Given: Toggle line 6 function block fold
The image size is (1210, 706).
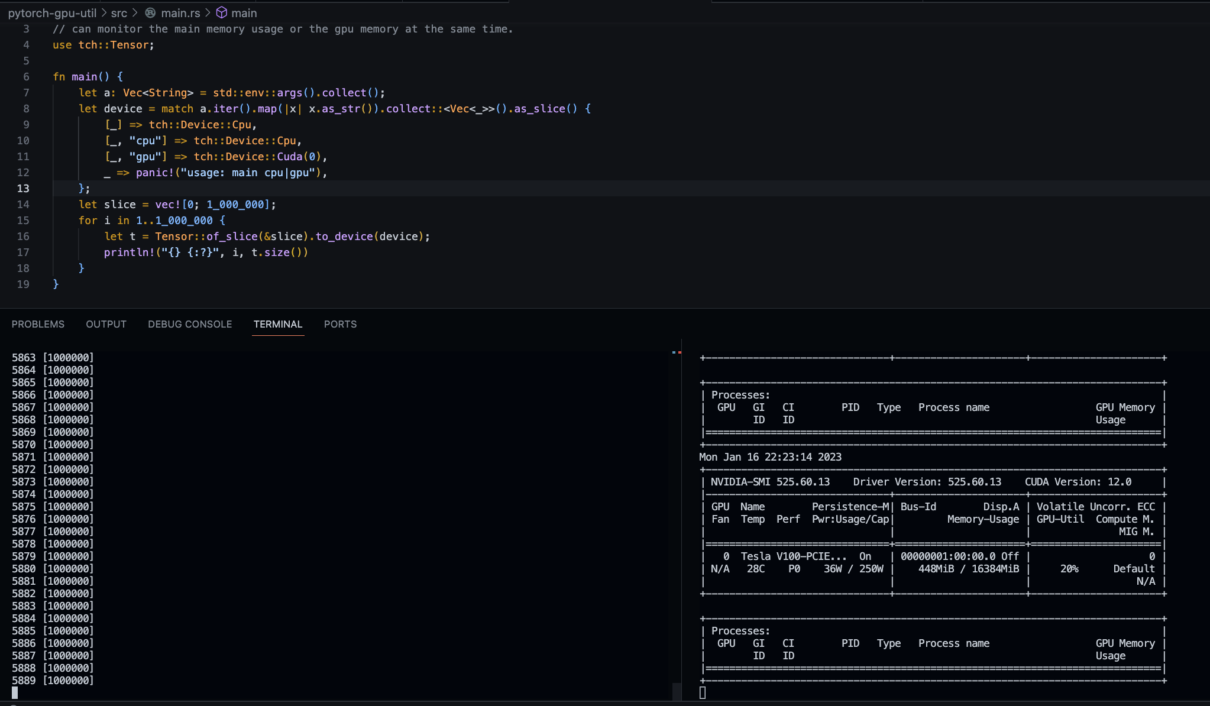Looking at the screenshot, I should pyautogui.click(x=40, y=76).
